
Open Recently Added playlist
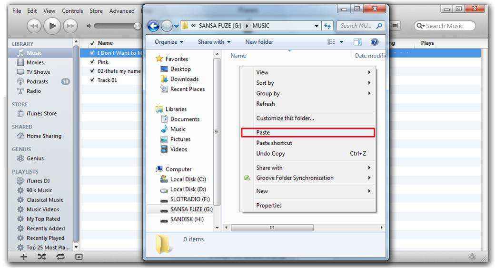(46, 228)
